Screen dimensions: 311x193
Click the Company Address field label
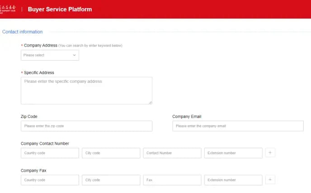pos(40,46)
